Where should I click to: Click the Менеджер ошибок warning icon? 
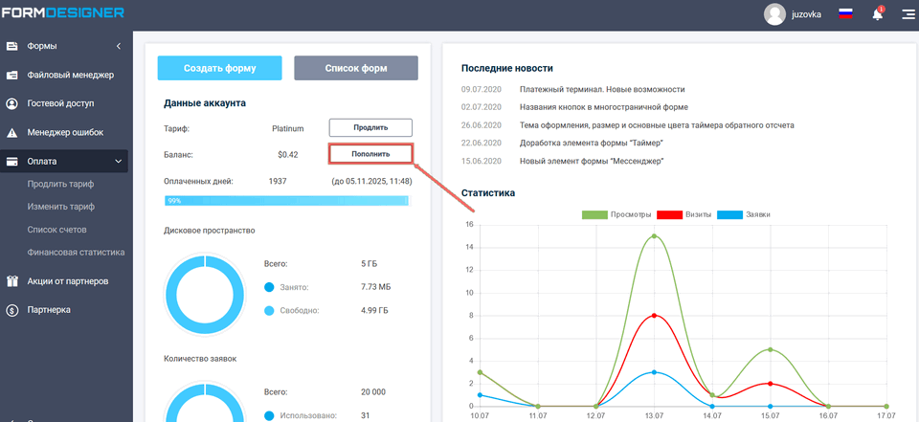pos(12,133)
